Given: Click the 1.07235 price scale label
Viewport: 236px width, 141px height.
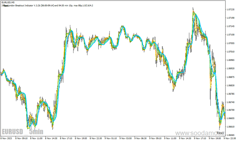Looking at the screenshot, I should pyautogui.click(x=230, y=9).
